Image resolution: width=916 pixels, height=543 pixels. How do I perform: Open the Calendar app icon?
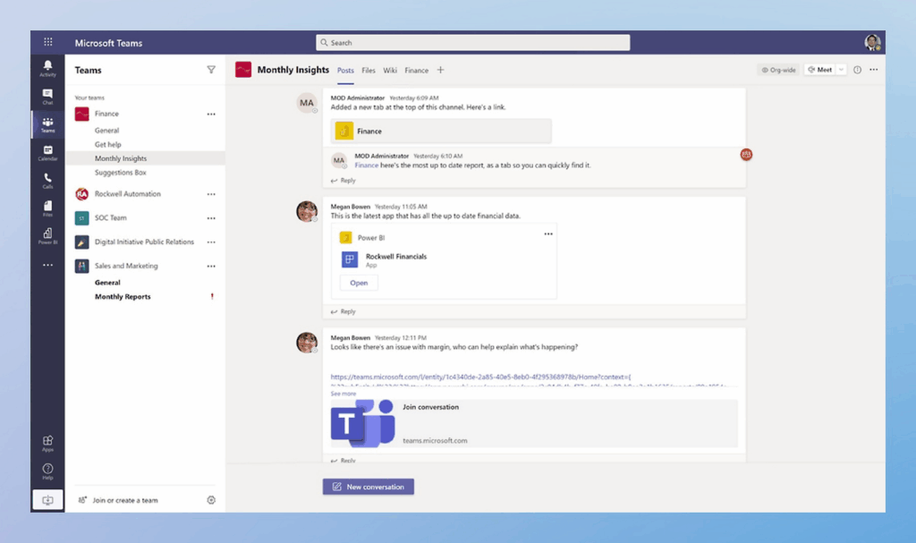click(x=47, y=152)
